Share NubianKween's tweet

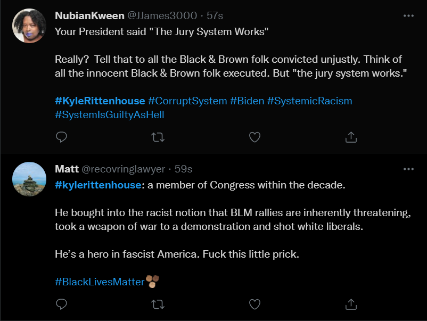tap(351, 137)
